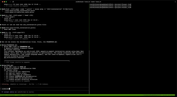Click '[x] Add git remote origin' item

[x=15, y=73]
